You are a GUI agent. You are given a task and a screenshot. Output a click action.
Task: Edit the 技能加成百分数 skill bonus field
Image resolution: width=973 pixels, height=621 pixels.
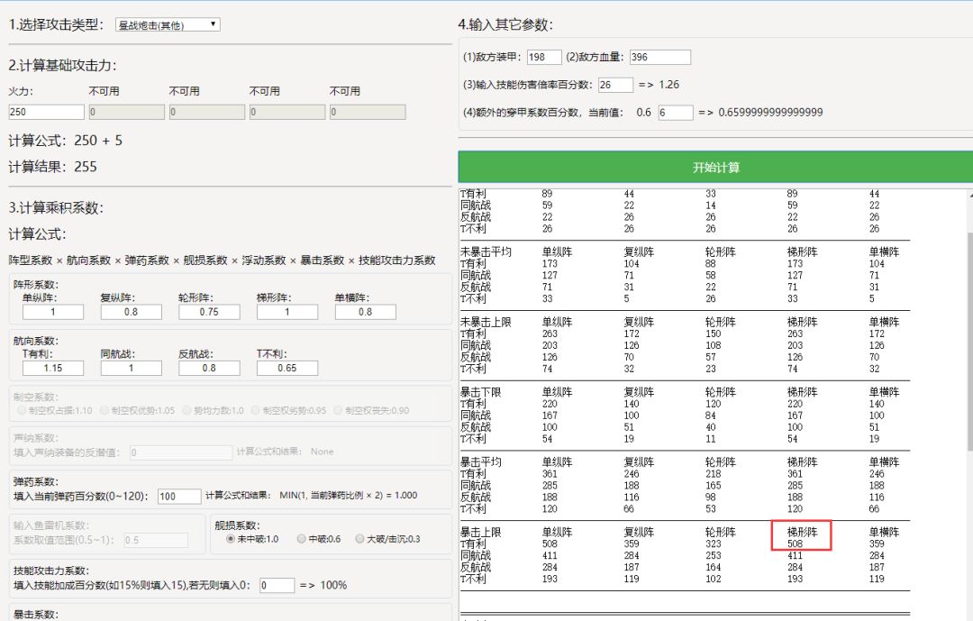pyautogui.click(x=277, y=585)
